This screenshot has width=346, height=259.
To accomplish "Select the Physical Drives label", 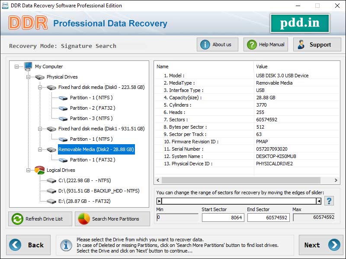I will click(x=62, y=77).
